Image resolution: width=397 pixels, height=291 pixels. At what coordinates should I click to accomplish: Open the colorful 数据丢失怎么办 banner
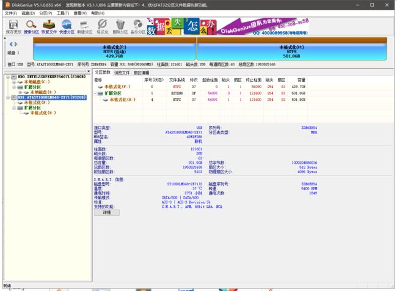tap(182, 26)
